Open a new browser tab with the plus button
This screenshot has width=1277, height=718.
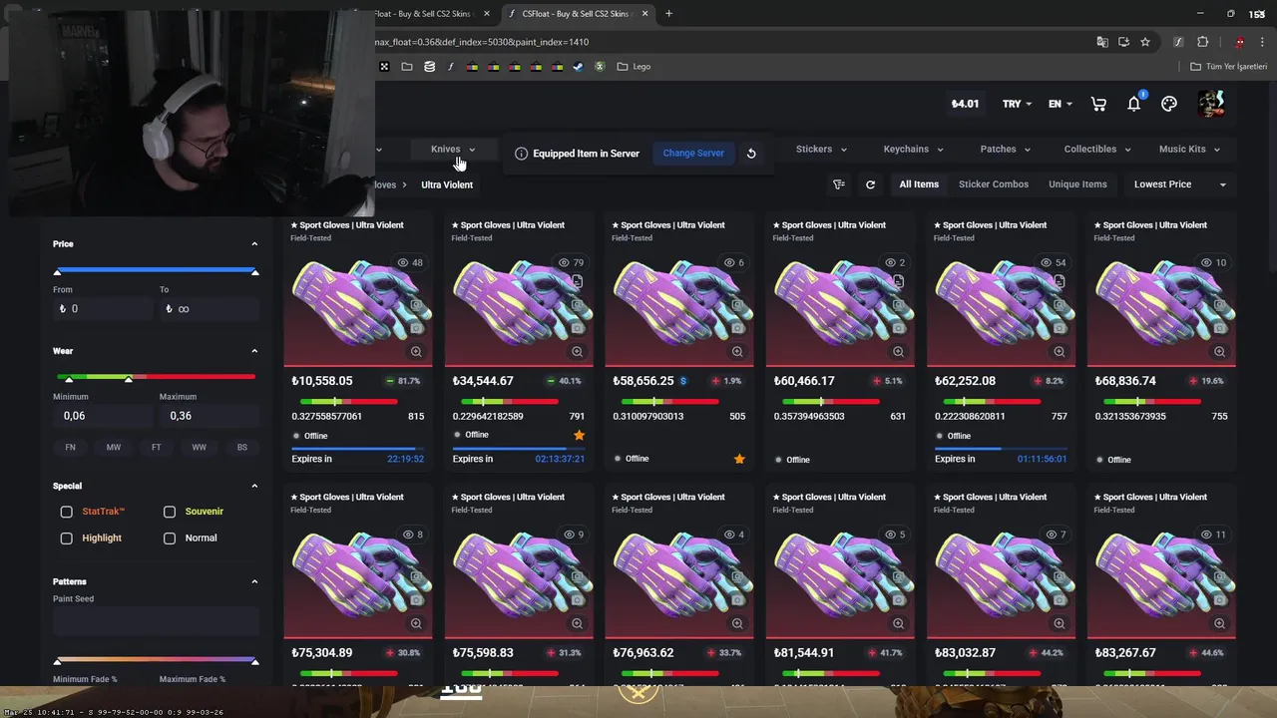(x=668, y=14)
